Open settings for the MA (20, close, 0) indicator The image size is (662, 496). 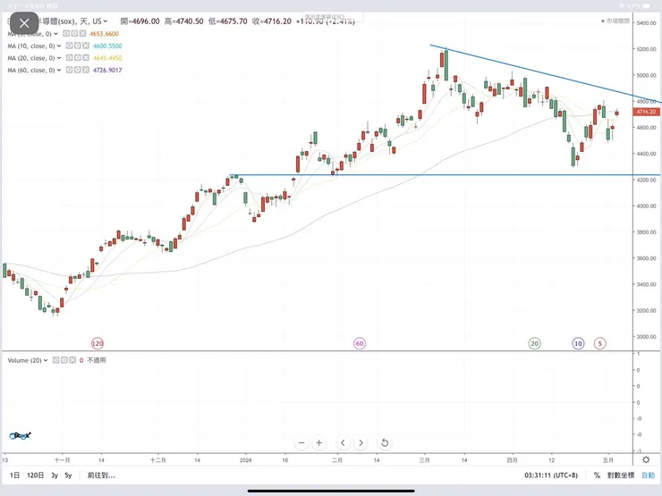click(78, 58)
